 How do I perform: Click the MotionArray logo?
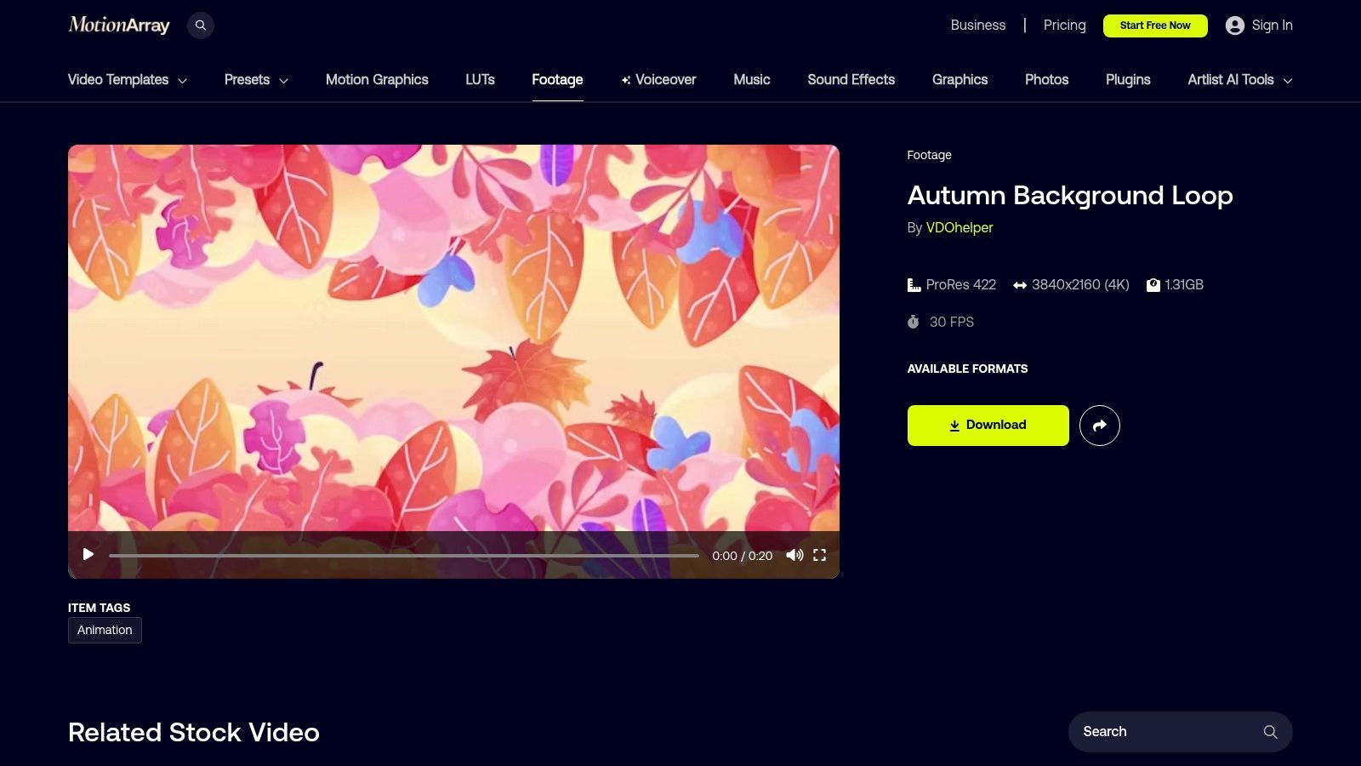pos(119,25)
